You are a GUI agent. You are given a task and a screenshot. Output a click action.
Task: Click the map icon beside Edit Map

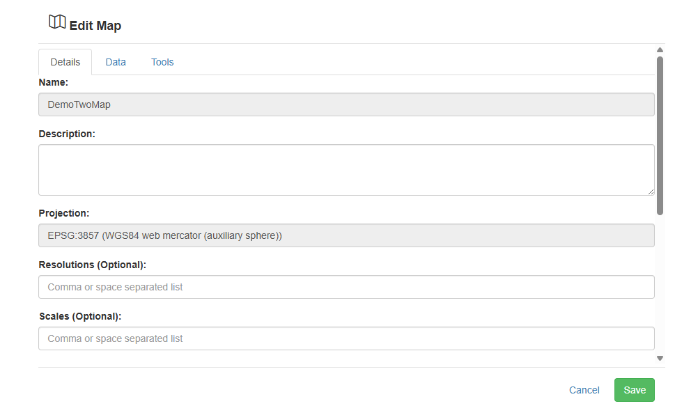point(57,22)
